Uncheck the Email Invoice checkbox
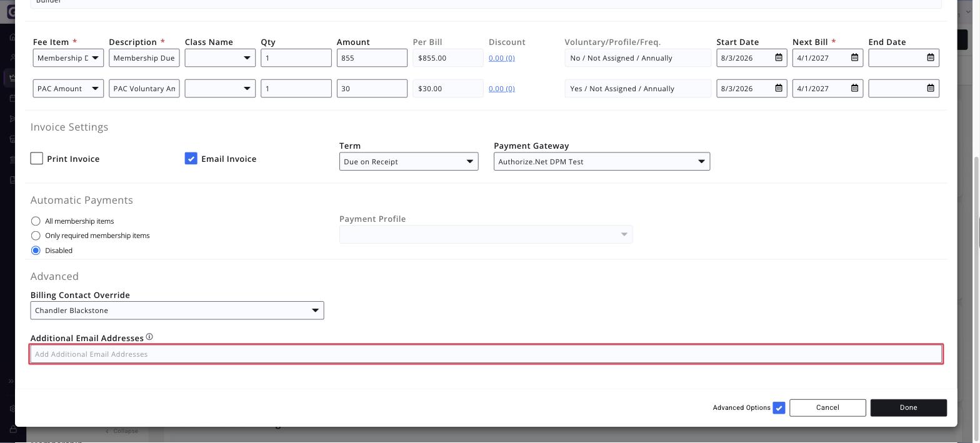This screenshot has height=443, width=980. pyautogui.click(x=191, y=159)
